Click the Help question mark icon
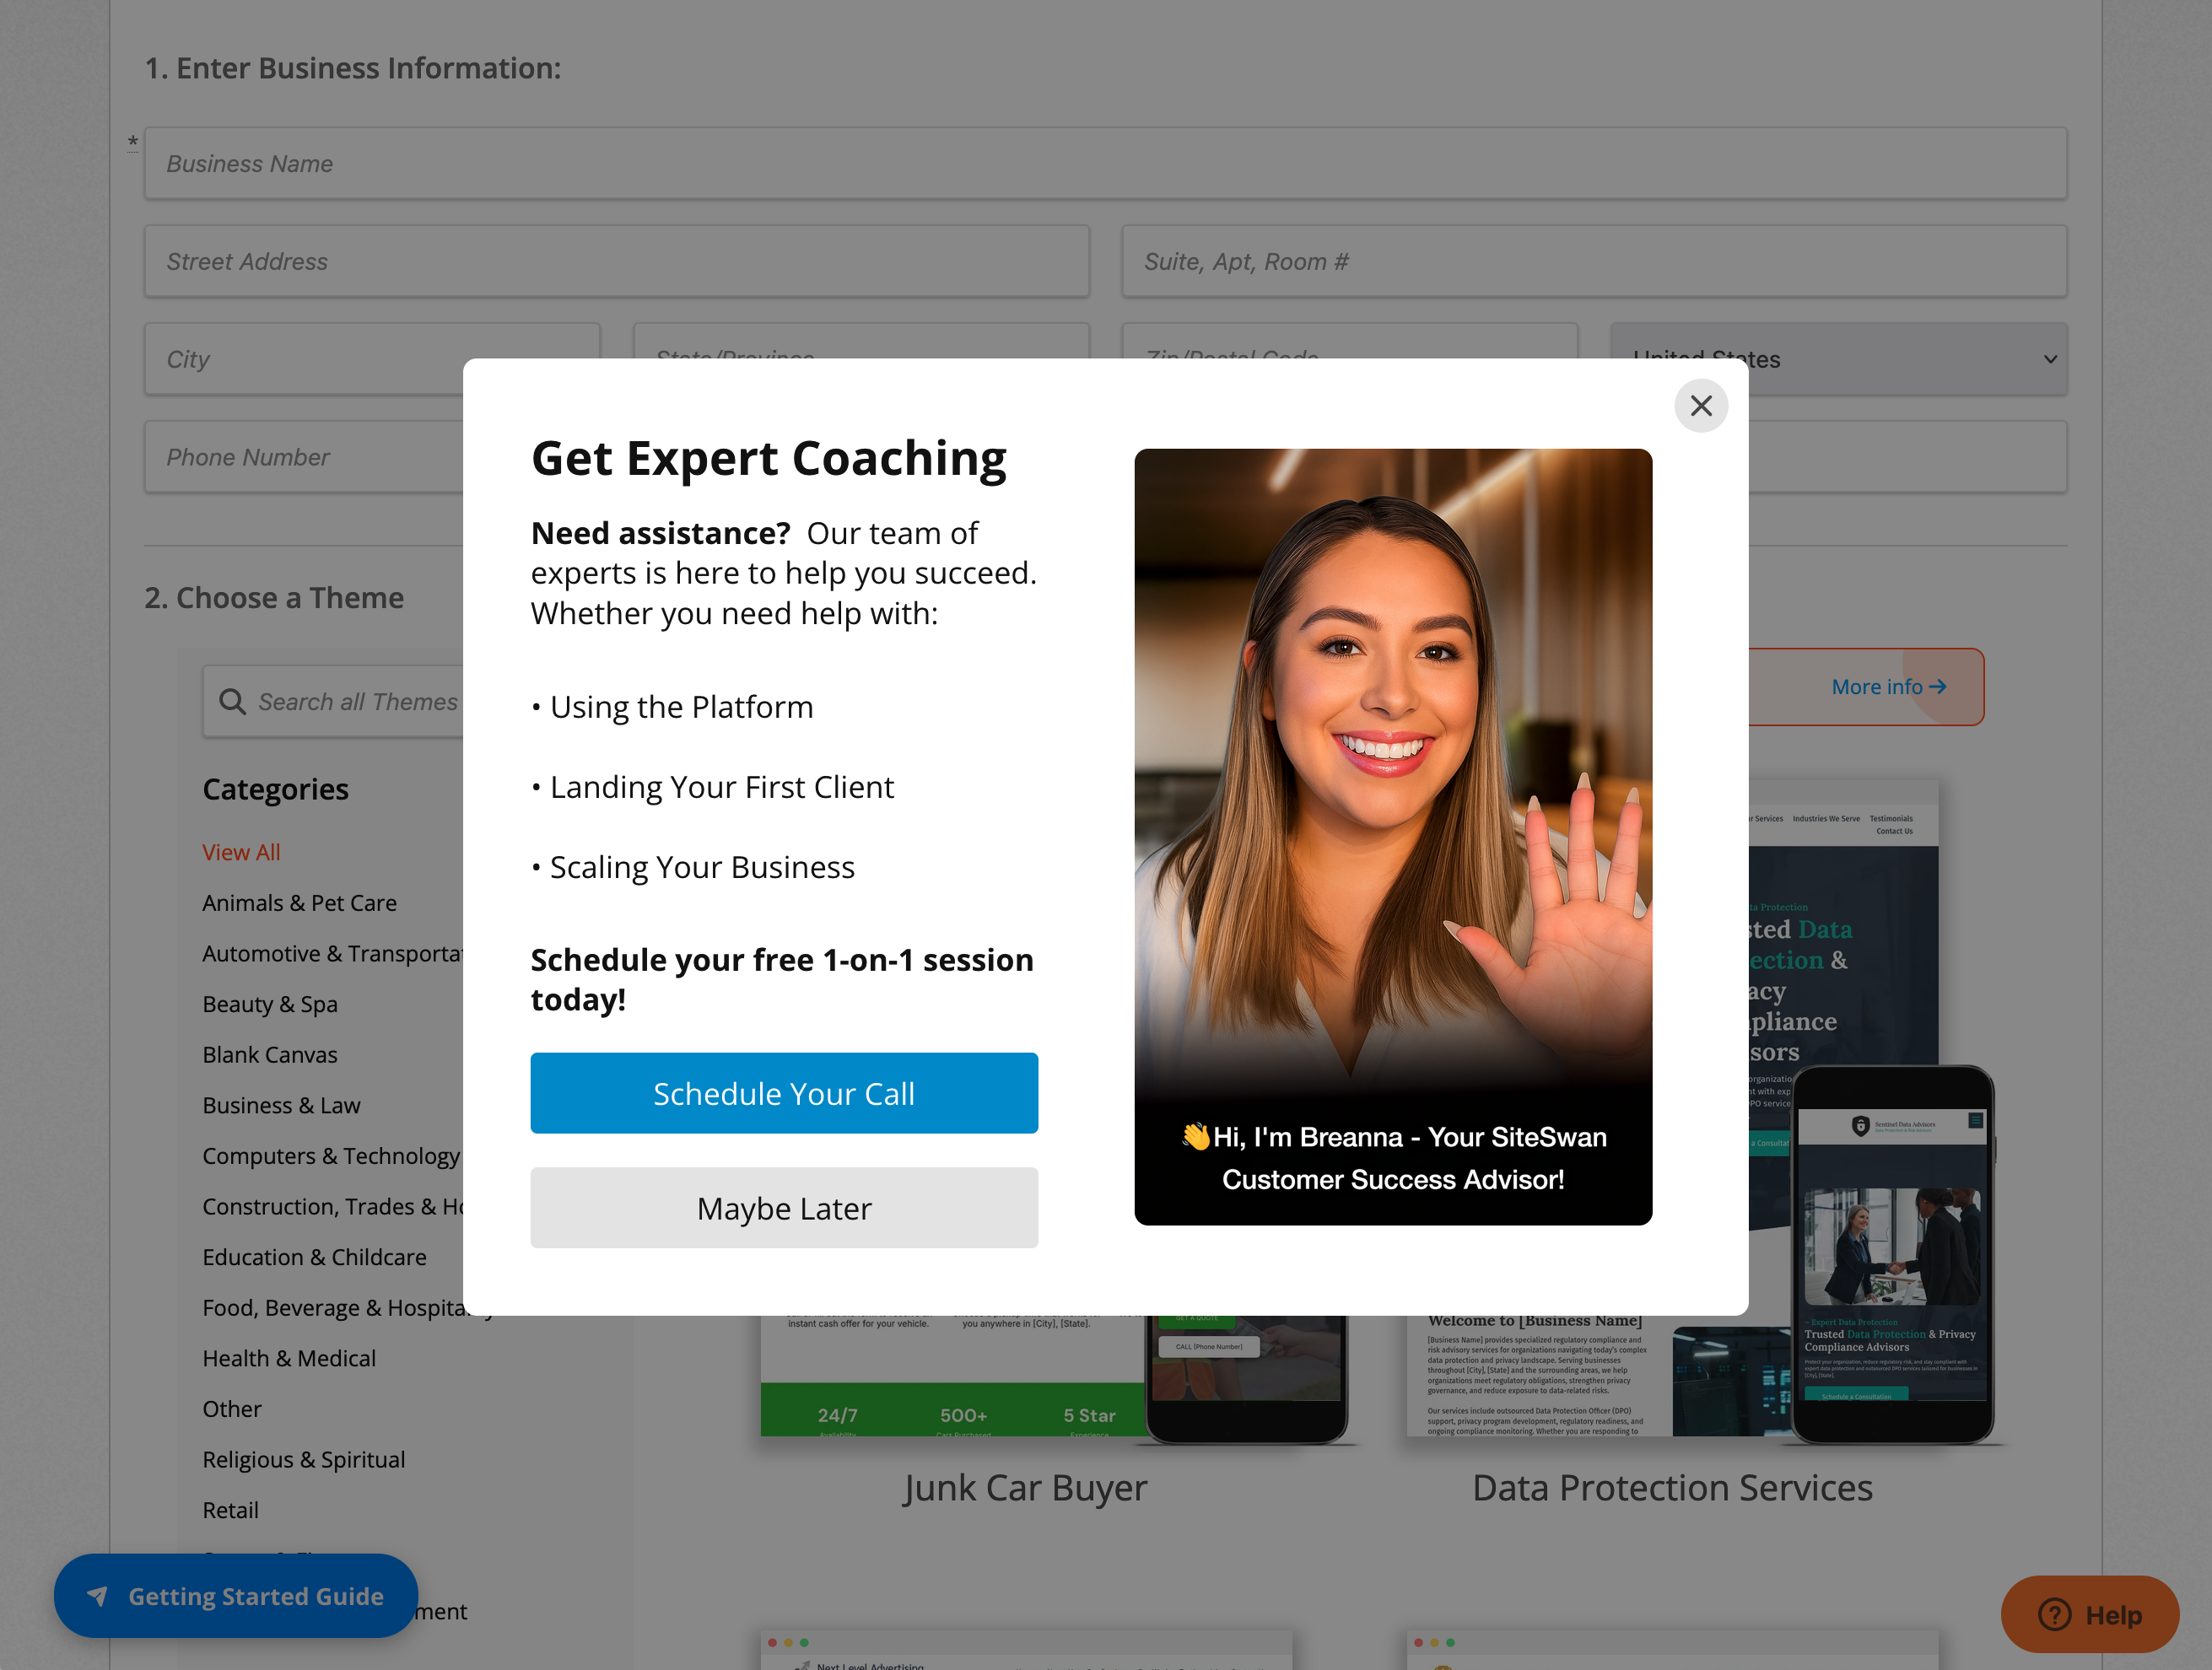 (x=2055, y=1614)
